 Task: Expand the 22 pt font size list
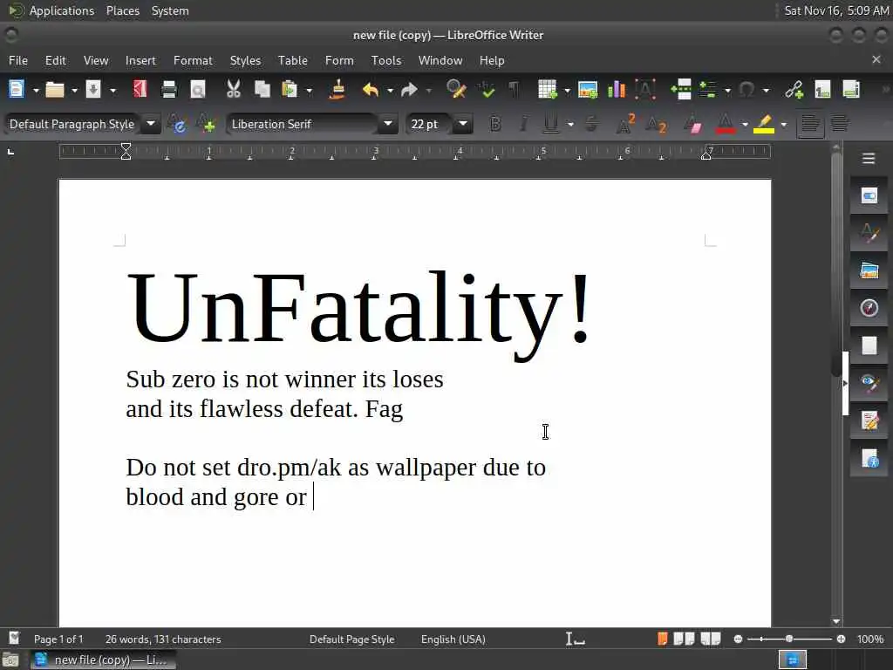click(x=464, y=124)
